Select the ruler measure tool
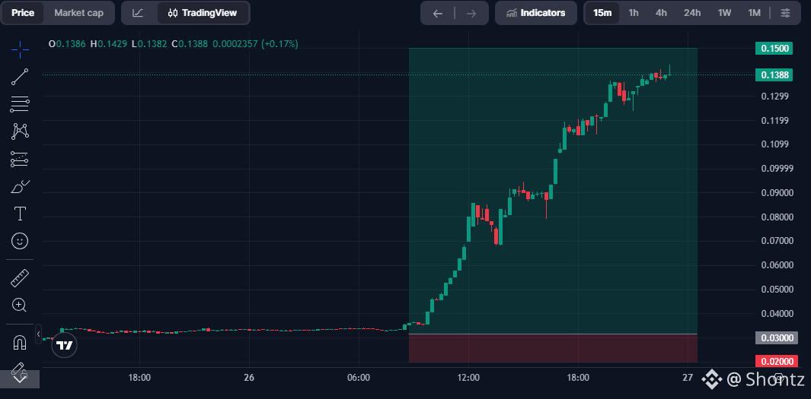This screenshot has height=399, width=811. tap(20, 278)
